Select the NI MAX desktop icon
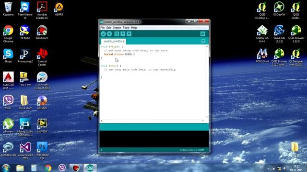The height and width of the screenshot is (172, 307). point(25,32)
